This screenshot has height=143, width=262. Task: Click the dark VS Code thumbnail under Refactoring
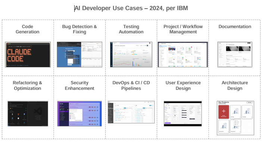coord(28,114)
